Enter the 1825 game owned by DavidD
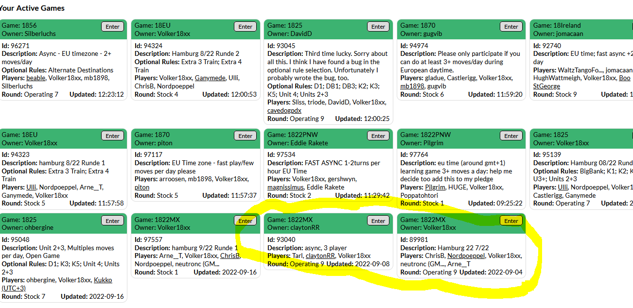This screenshot has height=308, width=633. (378, 27)
